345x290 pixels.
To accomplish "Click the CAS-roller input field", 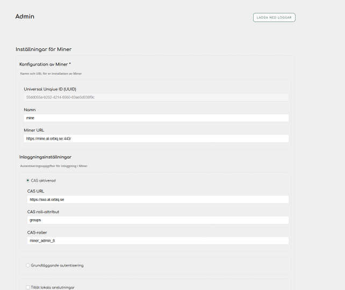I will click(157, 241).
